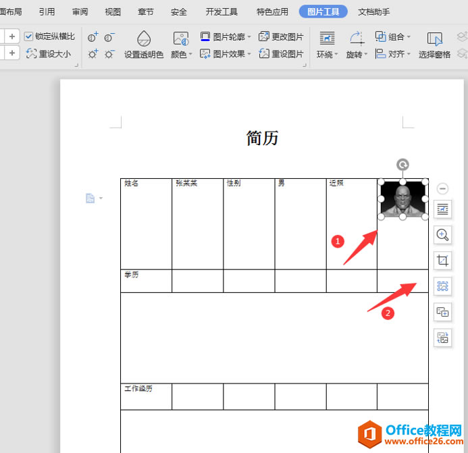Click the document icon in left margin

point(90,198)
